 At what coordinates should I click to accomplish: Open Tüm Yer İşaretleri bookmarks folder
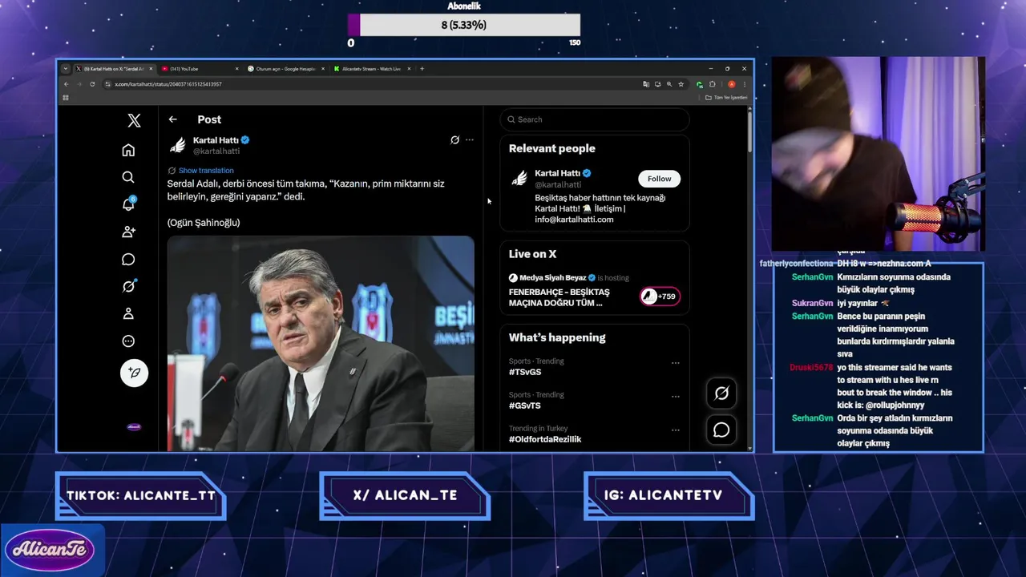click(x=726, y=98)
